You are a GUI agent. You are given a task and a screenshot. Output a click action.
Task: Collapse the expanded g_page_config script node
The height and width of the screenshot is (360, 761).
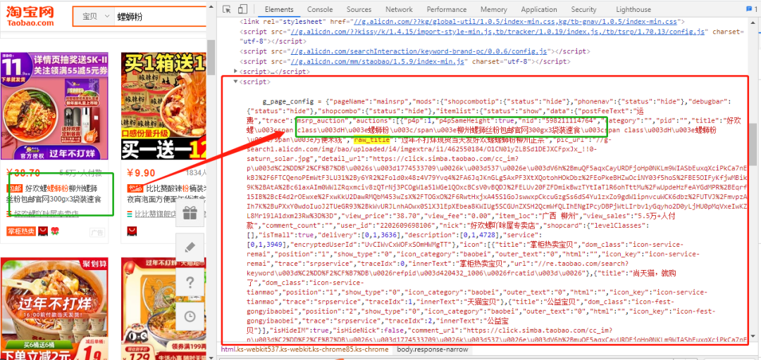(x=236, y=82)
